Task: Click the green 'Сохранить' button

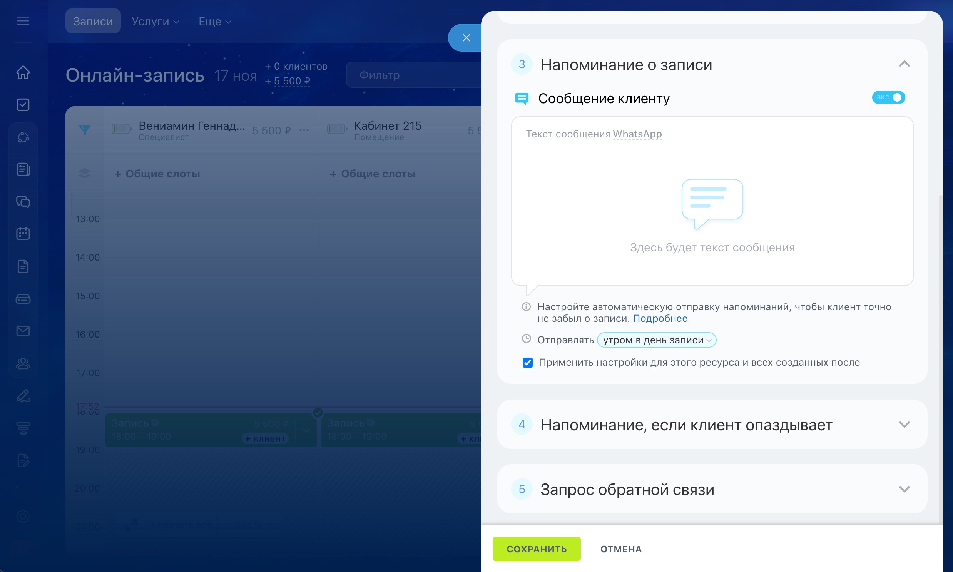Action: pos(536,549)
